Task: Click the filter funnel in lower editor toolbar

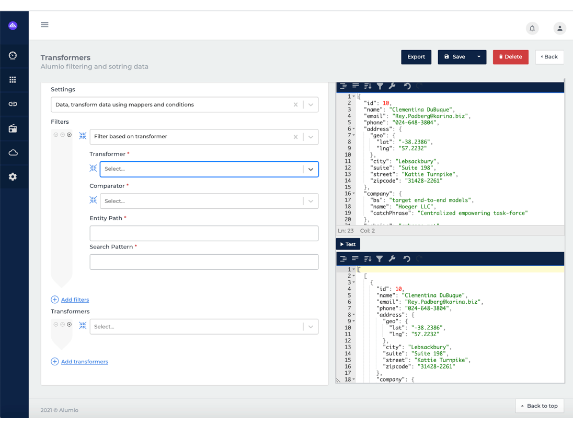Action: click(380, 259)
